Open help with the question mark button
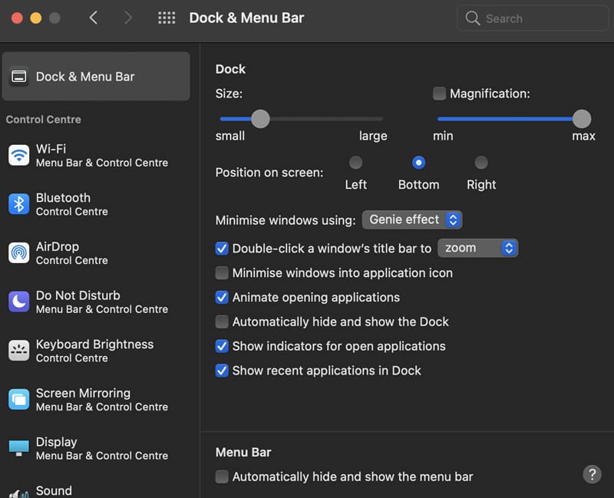614x498 pixels. (x=592, y=474)
